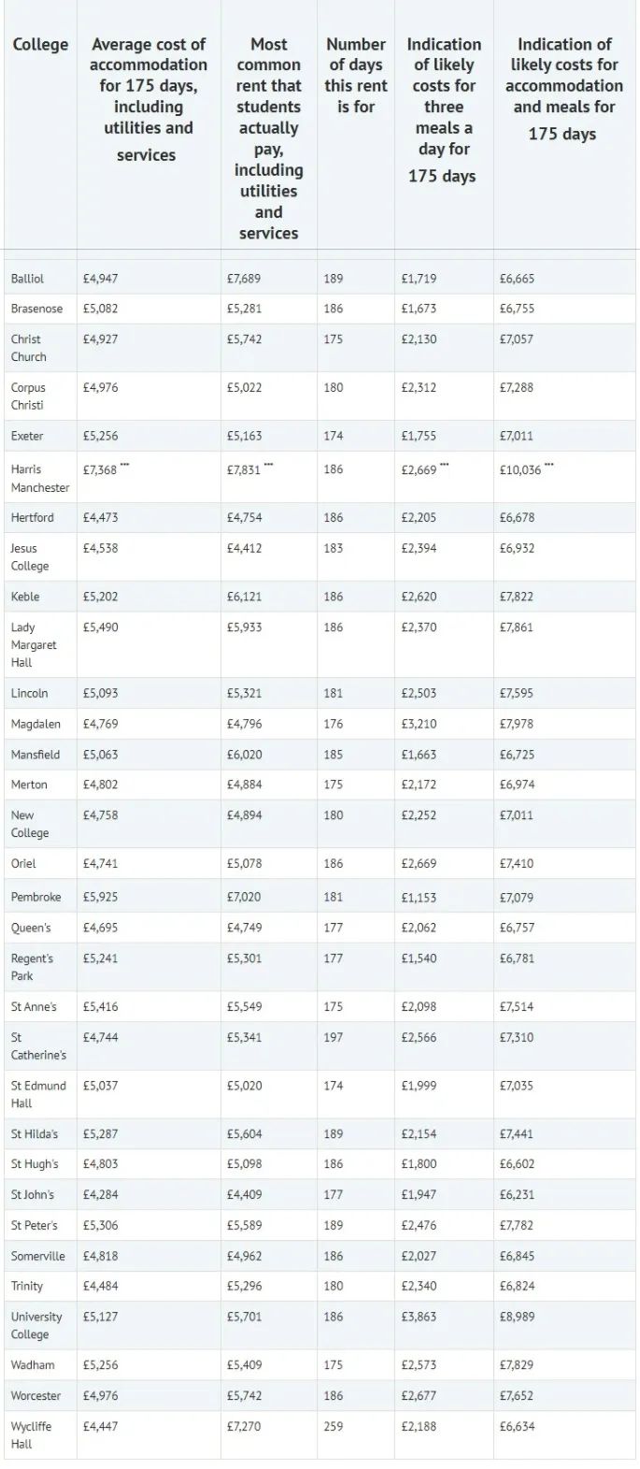Click the St John's £4,284 accommodation cell

pyautogui.click(x=101, y=1195)
